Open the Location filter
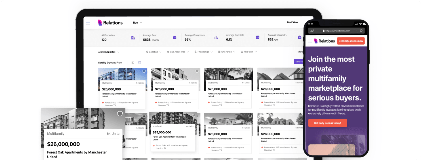 pos(153,52)
